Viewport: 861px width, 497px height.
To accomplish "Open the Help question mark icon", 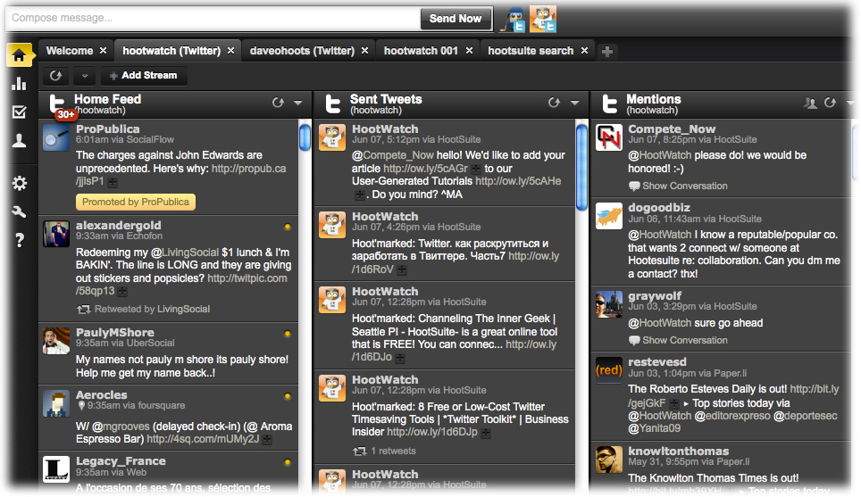I will coord(20,240).
